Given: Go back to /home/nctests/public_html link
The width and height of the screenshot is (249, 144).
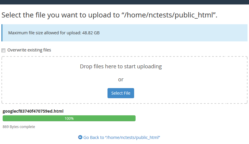Looking at the screenshot, I should [x=121, y=137].
